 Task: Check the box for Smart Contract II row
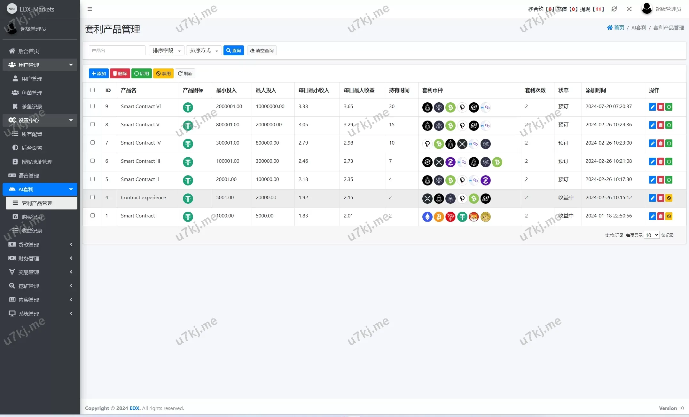tap(93, 179)
